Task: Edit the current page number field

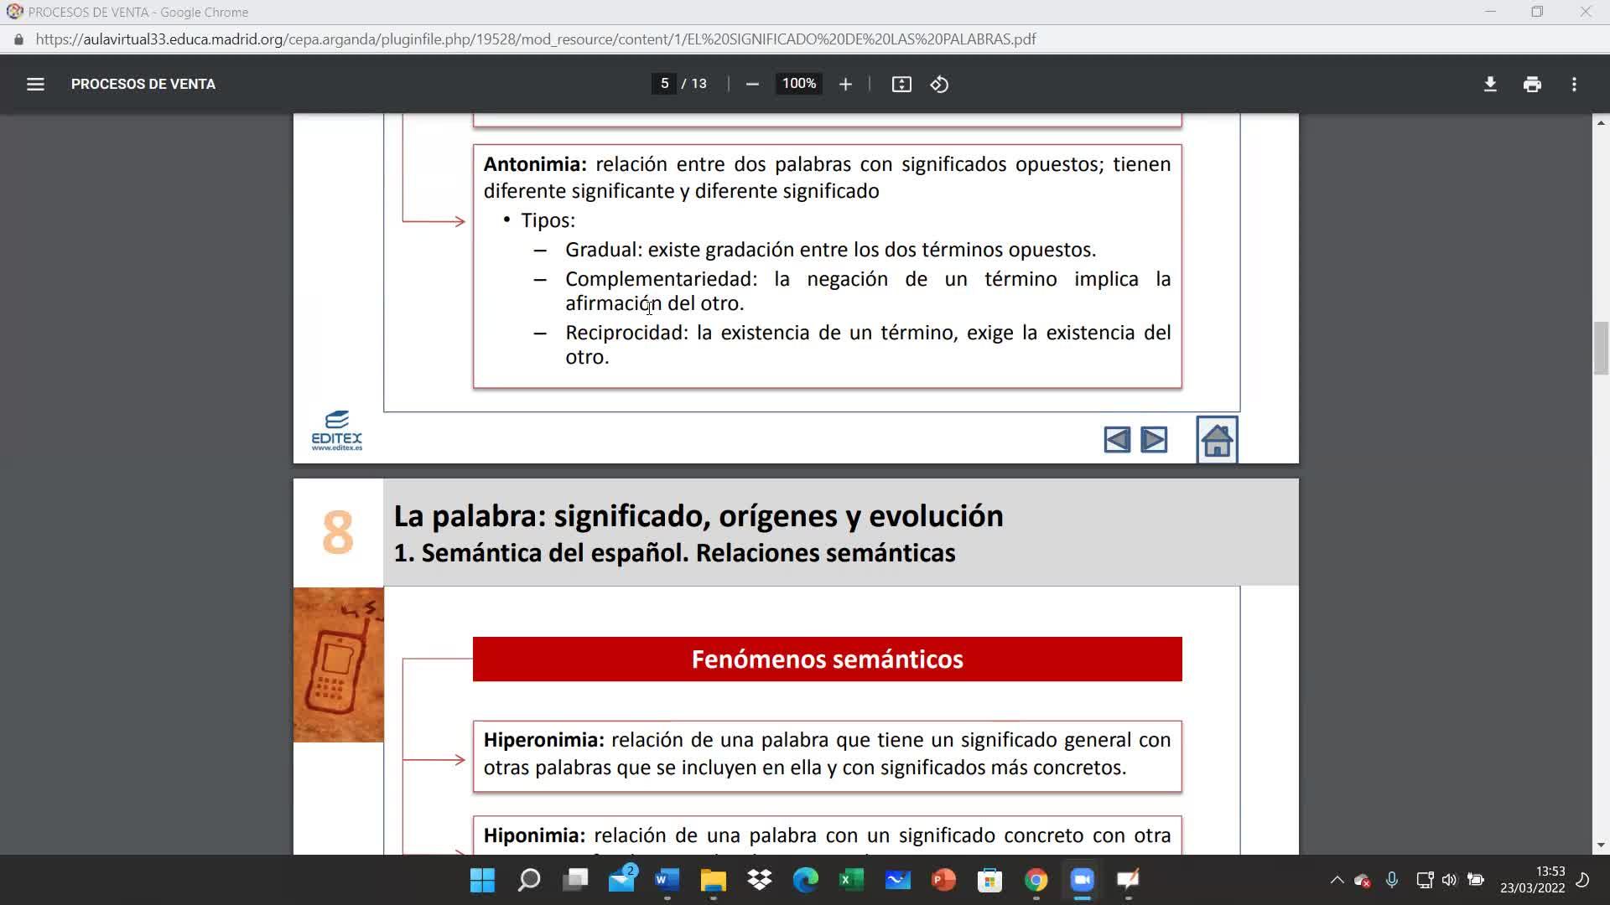Action: pyautogui.click(x=664, y=84)
